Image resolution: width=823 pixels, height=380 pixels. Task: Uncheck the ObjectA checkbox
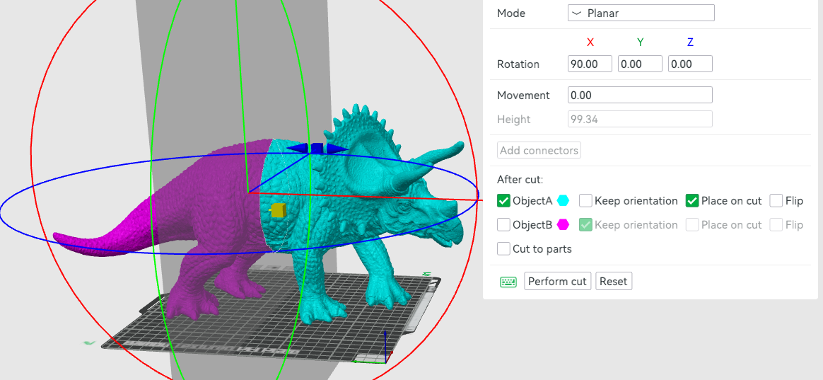[x=503, y=201]
